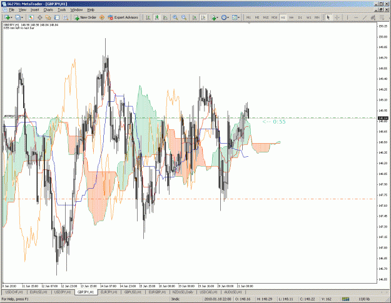
Task: Switch to the NZDUSD,Daily chart tab
Action: [x=183, y=292]
